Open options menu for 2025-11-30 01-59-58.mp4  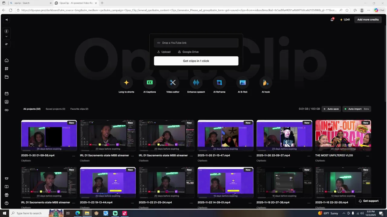73,156
